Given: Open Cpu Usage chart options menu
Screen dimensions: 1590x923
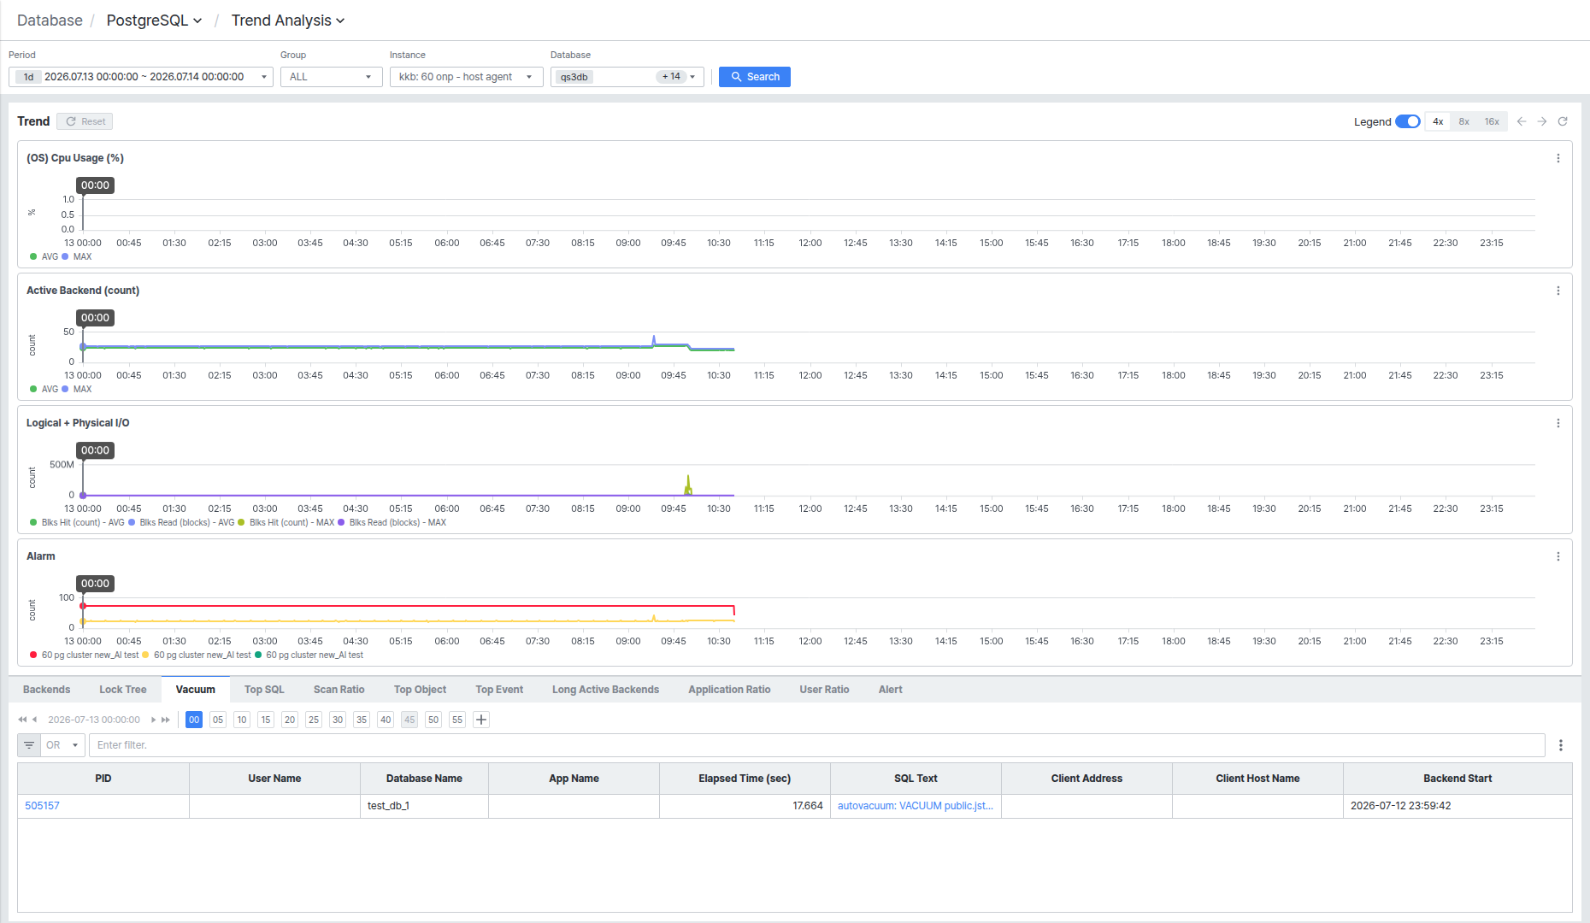Looking at the screenshot, I should coord(1558,158).
